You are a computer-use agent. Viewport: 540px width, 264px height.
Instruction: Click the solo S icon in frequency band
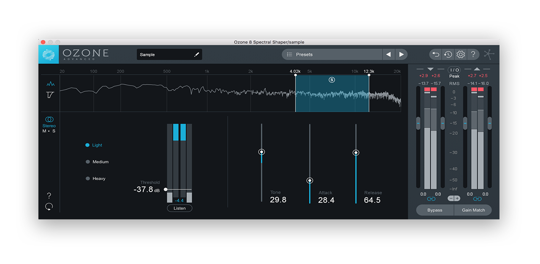click(332, 80)
